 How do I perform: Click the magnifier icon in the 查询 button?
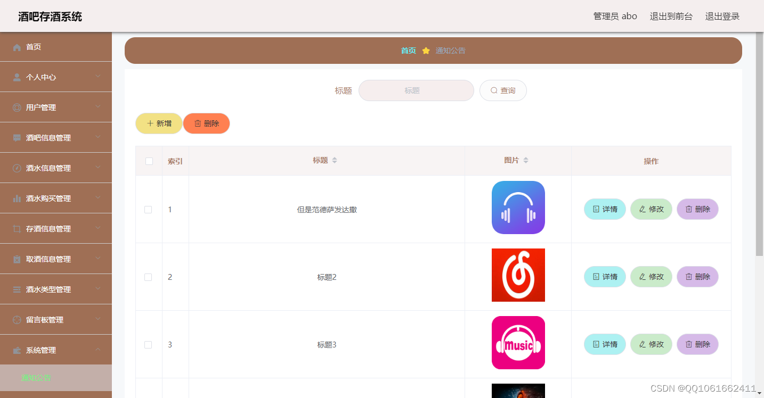493,90
